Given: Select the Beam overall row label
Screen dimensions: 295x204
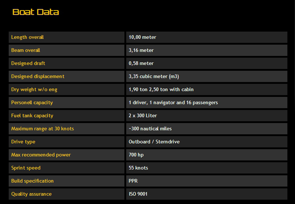Looking at the screenshot, I should pos(26,50).
